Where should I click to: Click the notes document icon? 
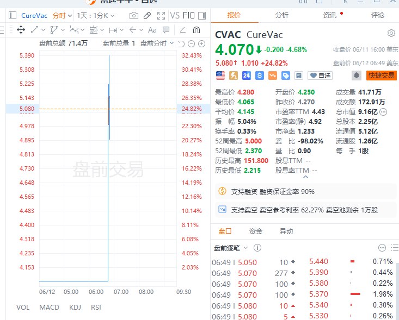click(x=299, y=76)
